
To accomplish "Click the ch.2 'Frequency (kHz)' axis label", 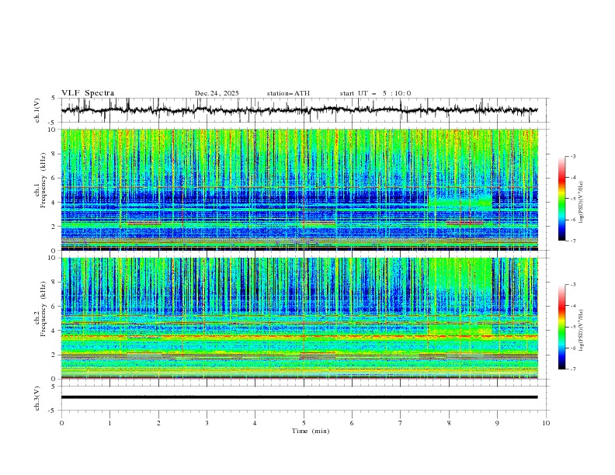I will (x=43, y=309).
